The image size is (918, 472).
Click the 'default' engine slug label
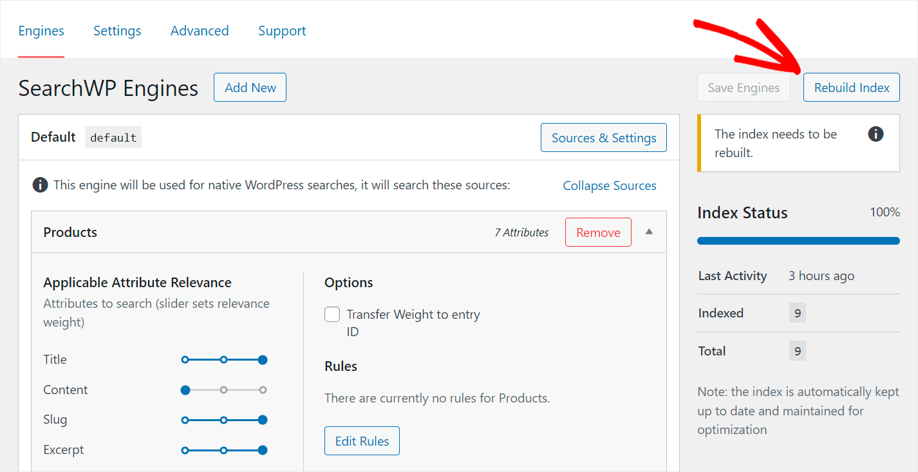(113, 137)
